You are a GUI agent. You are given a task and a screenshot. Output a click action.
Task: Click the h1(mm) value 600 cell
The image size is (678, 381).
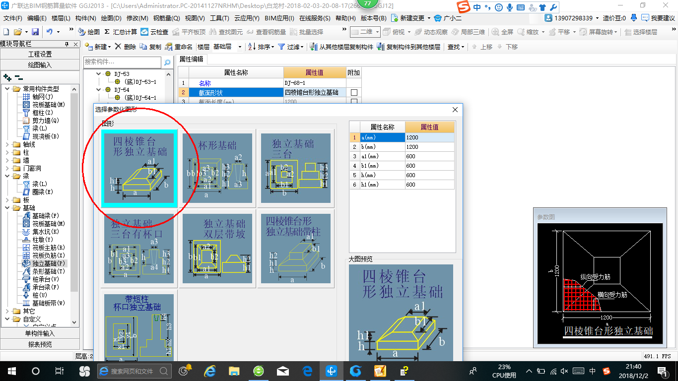[429, 185]
